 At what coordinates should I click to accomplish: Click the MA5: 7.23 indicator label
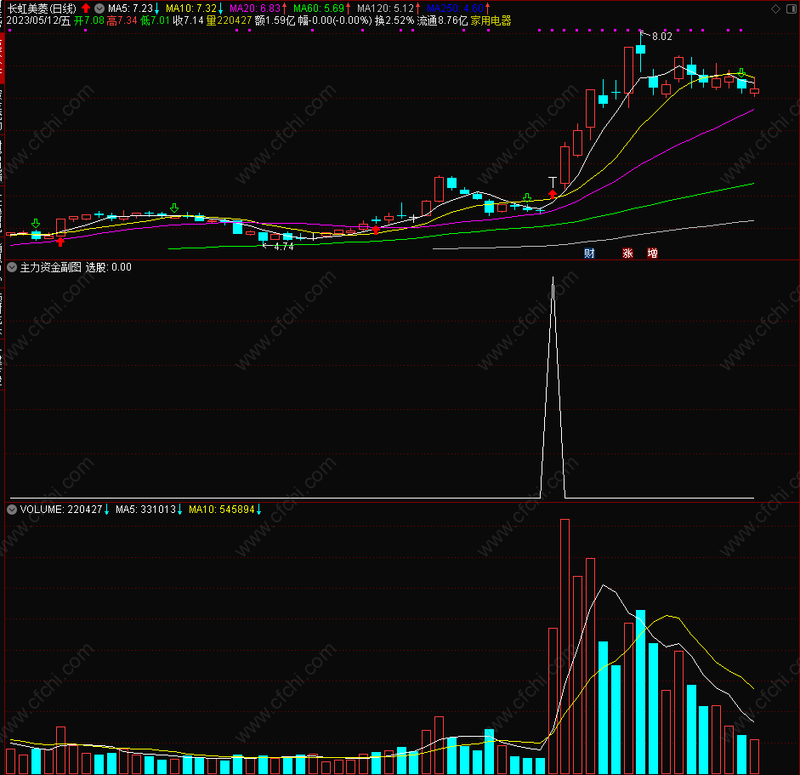point(130,9)
